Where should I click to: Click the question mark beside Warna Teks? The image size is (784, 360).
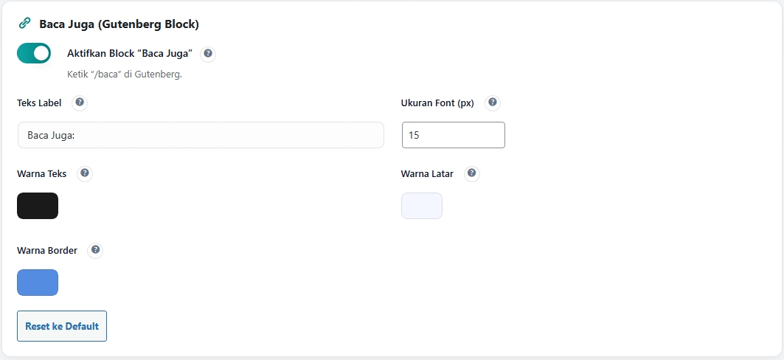pyautogui.click(x=85, y=173)
